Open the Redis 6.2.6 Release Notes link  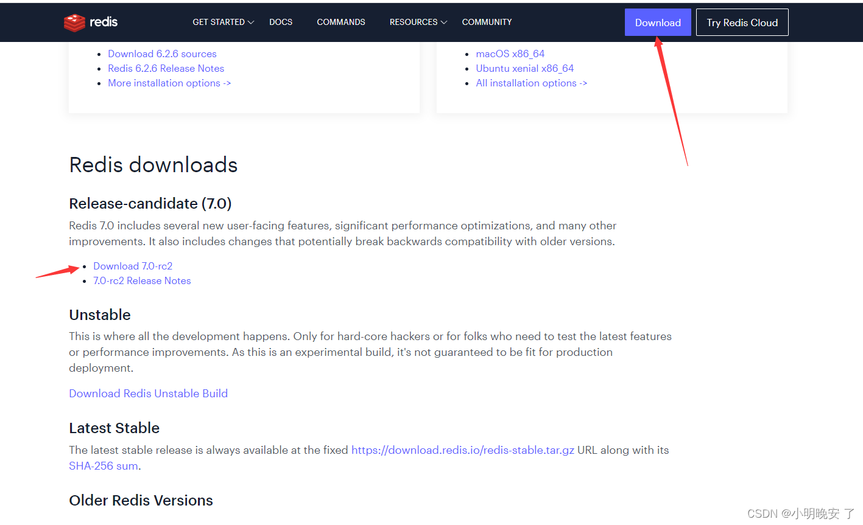[166, 68]
